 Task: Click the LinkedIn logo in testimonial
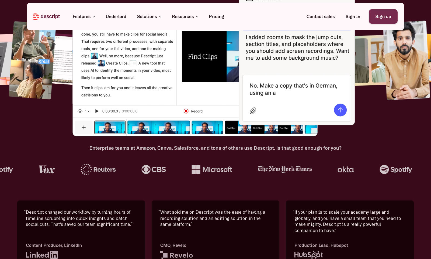point(42,255)
